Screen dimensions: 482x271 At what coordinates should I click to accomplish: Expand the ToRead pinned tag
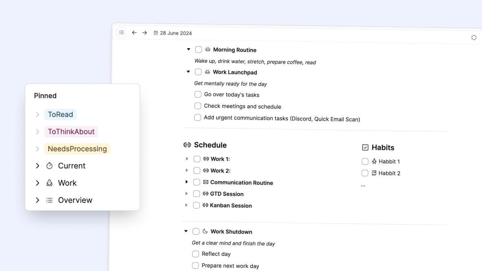pos(37,114)
